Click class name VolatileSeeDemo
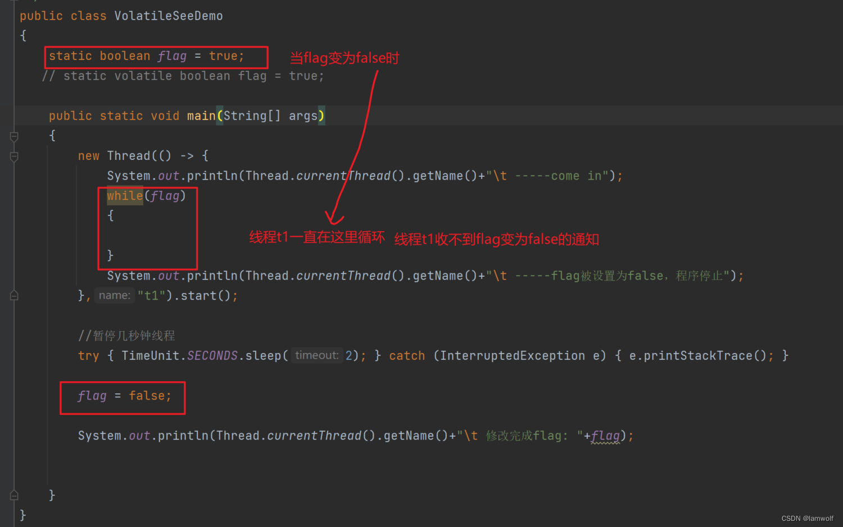843x527 pixels. coord(169,16)
